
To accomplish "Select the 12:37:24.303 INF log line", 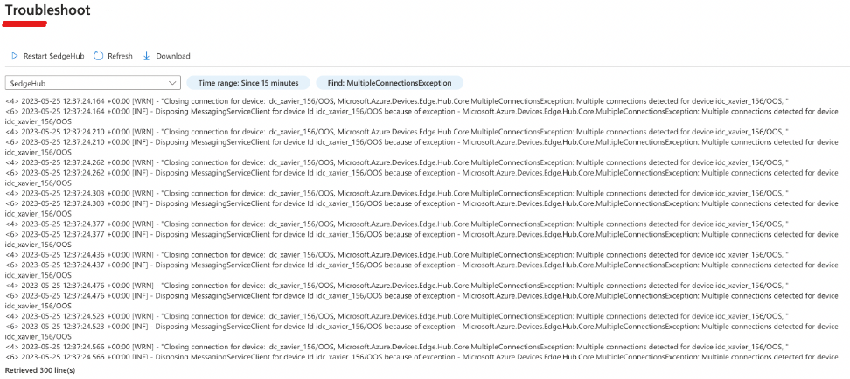I will (422, 208).
